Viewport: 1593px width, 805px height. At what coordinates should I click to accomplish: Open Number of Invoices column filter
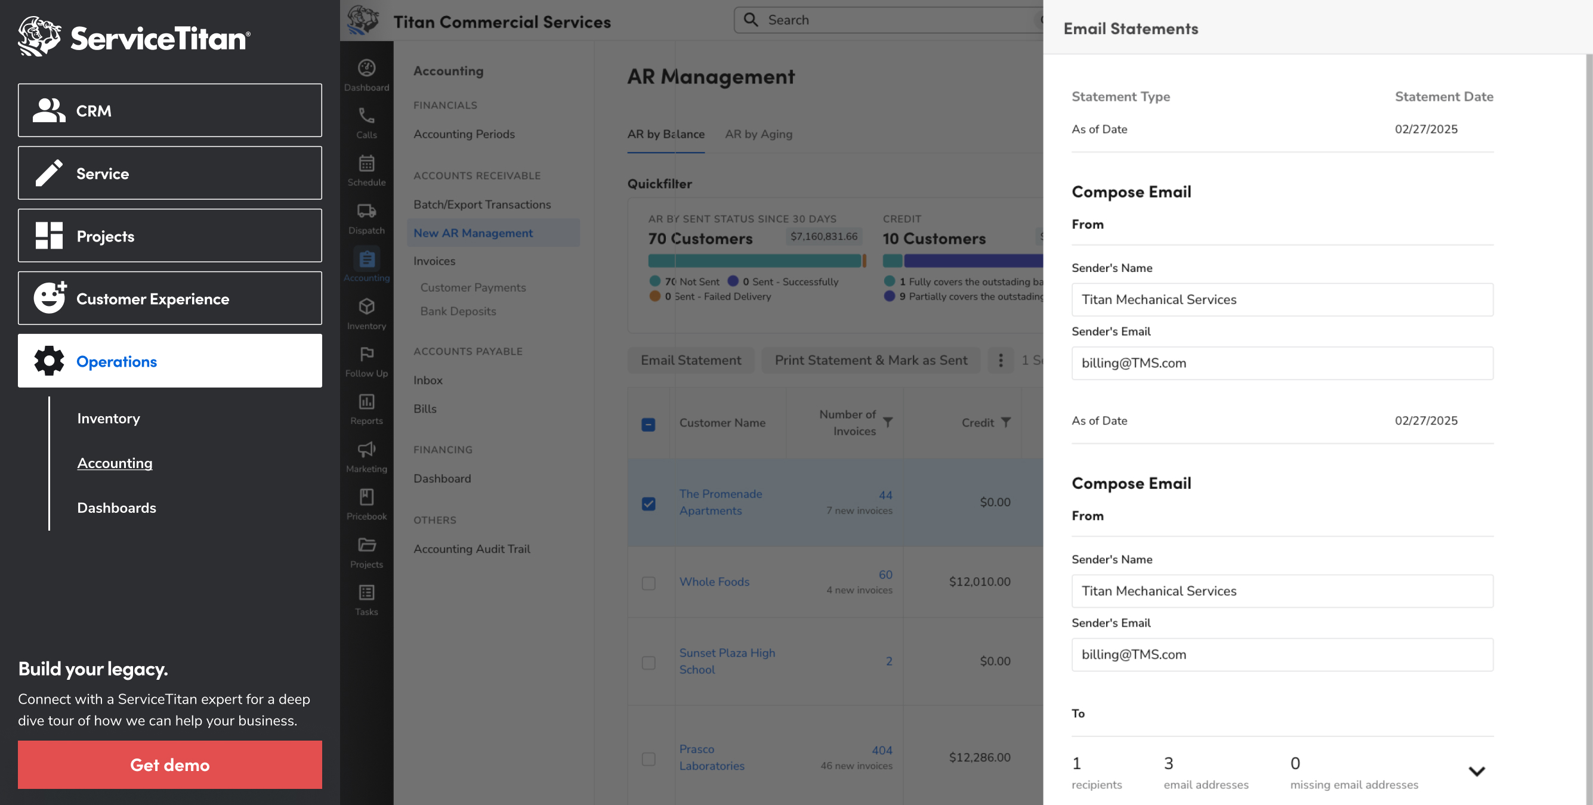pyautogui.click(x=887, y=422)
